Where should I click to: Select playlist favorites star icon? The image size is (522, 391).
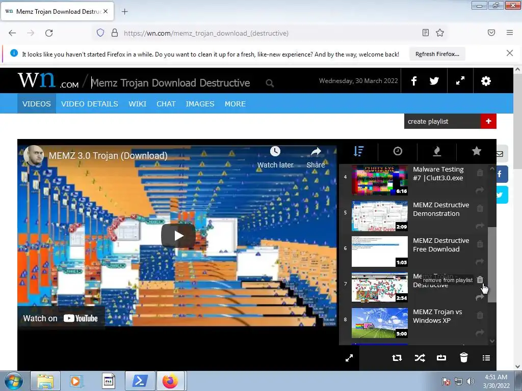(x=477, y=151)
